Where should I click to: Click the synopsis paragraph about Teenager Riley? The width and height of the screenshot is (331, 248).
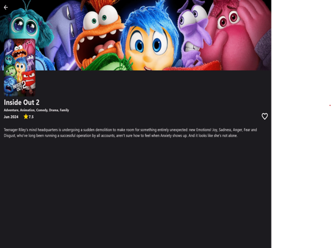130,132
